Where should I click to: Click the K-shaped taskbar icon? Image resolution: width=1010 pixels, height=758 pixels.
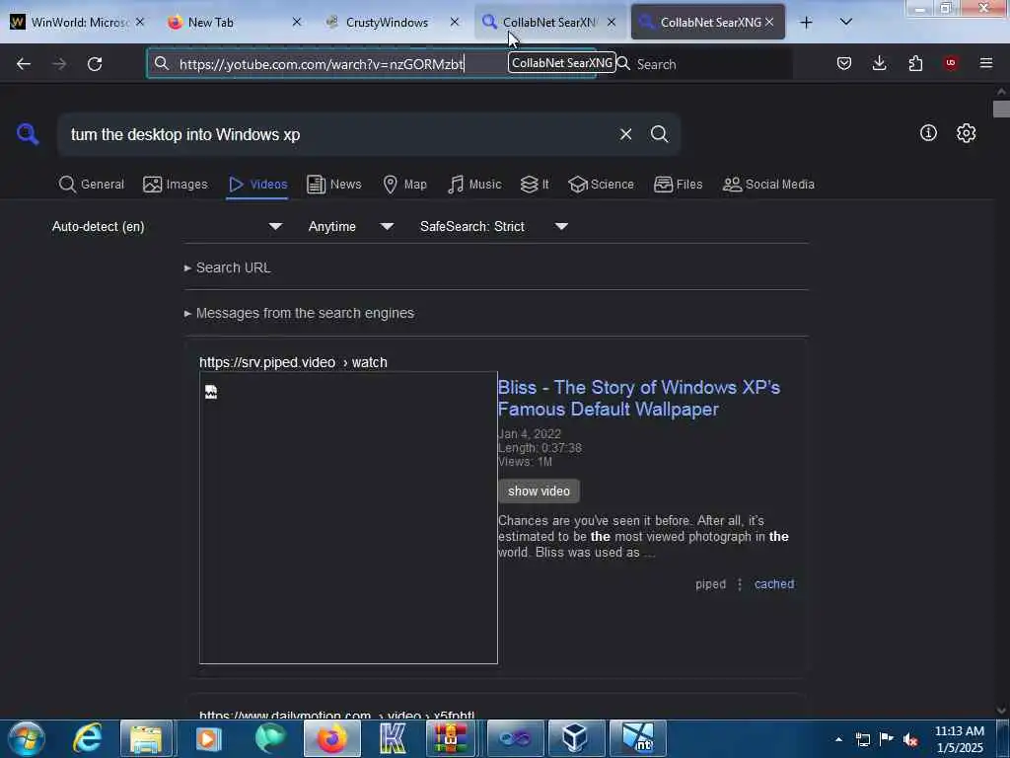pos(393,738)
